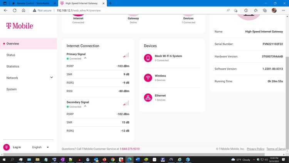The width and height of the screenshot is (289, 163).
Task: Click the Wireless devices label
Action: (x=160, y=76)
